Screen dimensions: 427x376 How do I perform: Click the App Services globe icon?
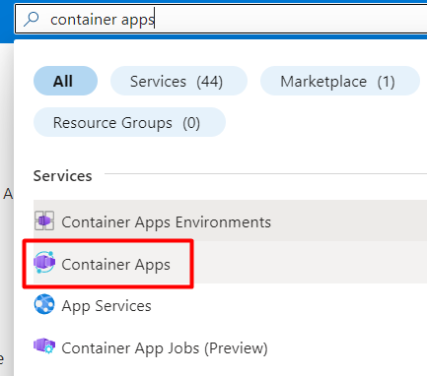point(44,304)
